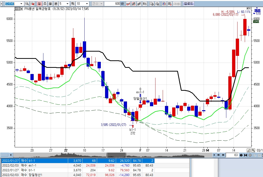Click the zoom-in plus circle icon
This screenshot has height=177, width=263.
pos(250,155)
